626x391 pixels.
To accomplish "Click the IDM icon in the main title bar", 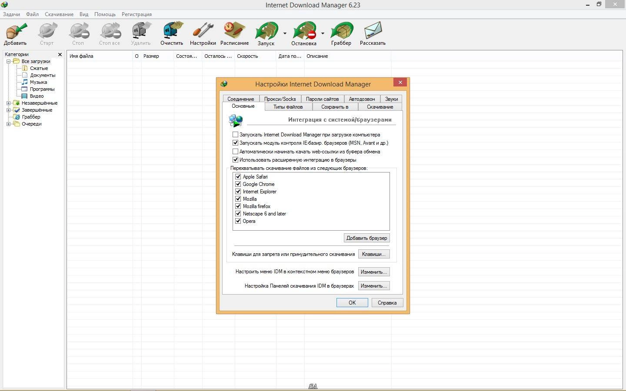I will coord(5,5).
